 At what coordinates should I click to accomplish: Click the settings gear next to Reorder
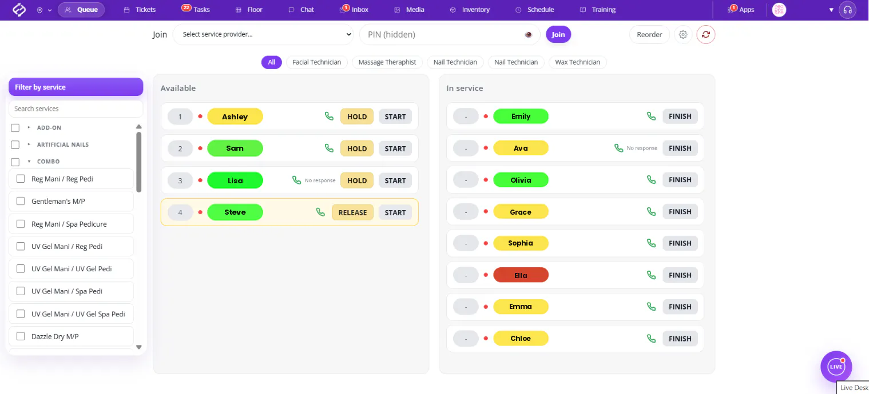coord(683,35)
